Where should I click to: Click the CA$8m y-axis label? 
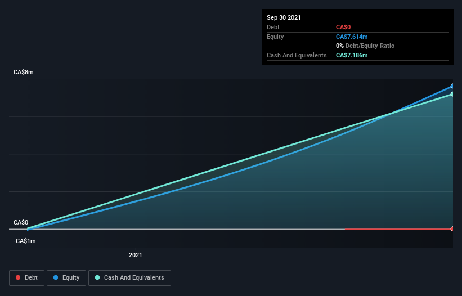24,72
